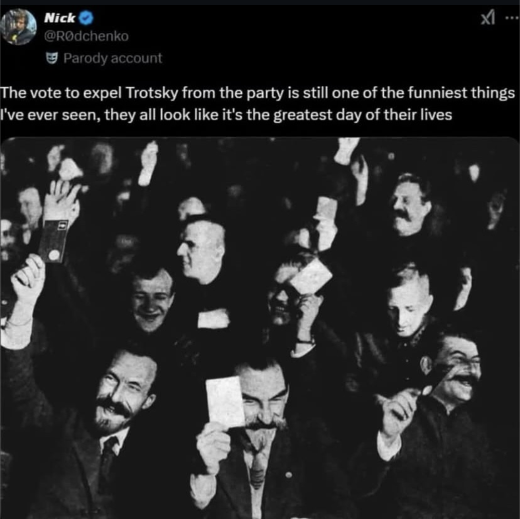Screen dimensions: 520x519
Task: Open the @R0dchenko handle link
Action: [x=86, y=35]
